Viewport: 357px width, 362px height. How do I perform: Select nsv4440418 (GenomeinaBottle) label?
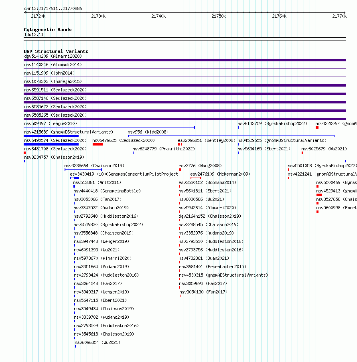pos(107,191)
